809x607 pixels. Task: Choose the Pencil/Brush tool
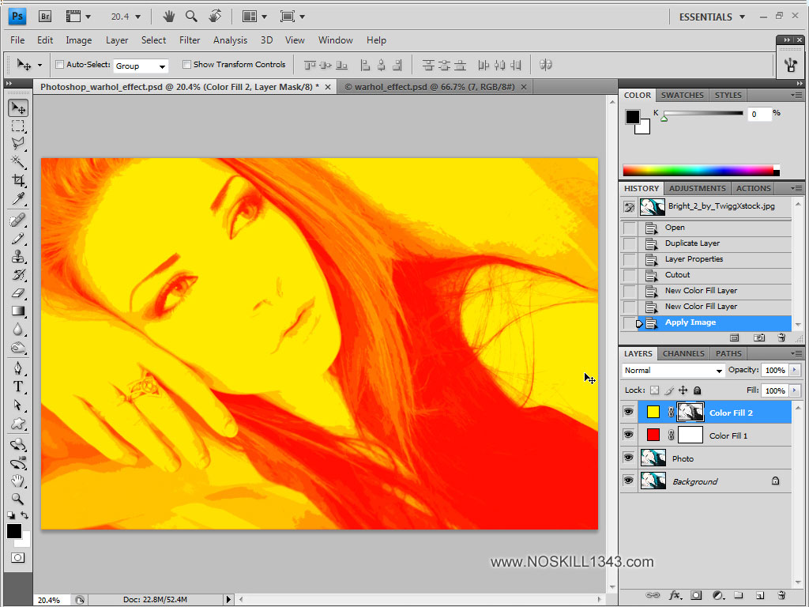pos(18,239)
